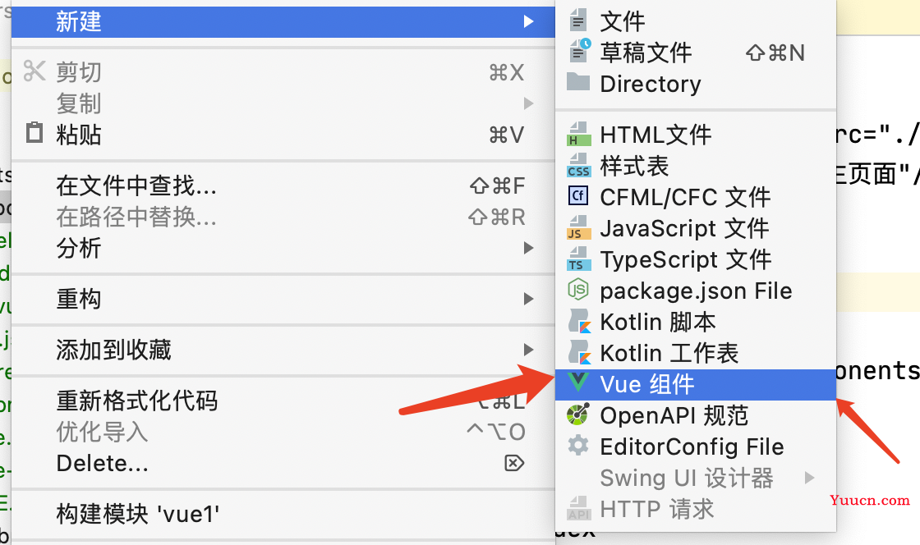Create a new 草稿文件
This screenshot has width=920, height=545.
coord(696,53)
